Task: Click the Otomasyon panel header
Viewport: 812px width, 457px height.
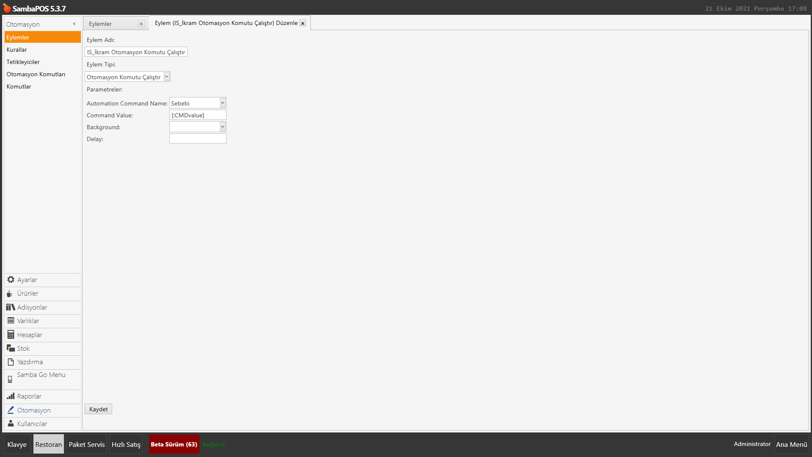Action: (x=23, y=24)
